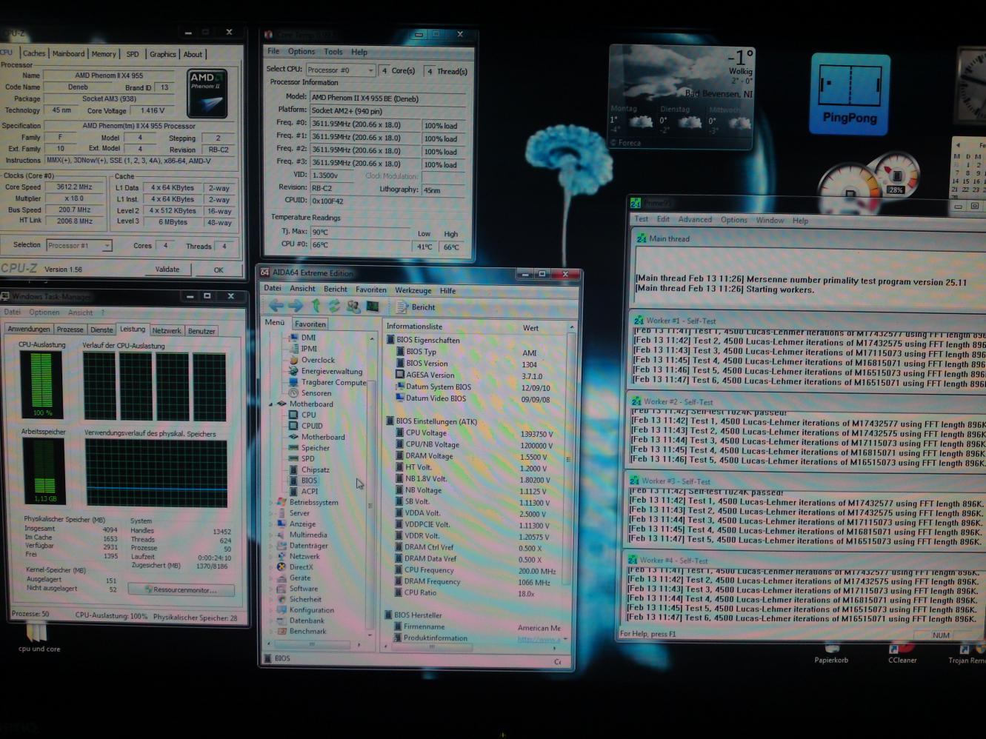The width and height of the screenshot is (986, 739).
Task: Click CPU-Z OK button
Action: pyautogui.click(x=219, y=270)
